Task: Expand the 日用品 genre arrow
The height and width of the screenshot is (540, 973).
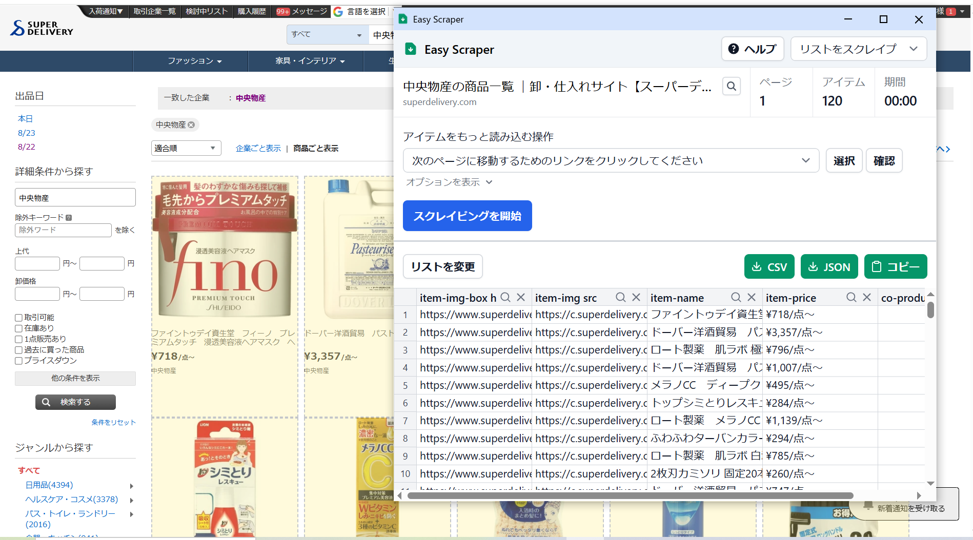Action: tap(132, 486)
